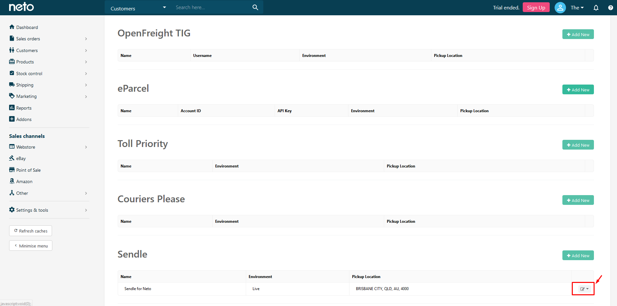Open Reports menu item

click(24, 108)
